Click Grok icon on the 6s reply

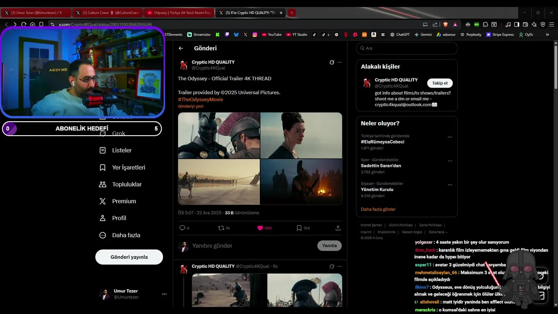332,266
